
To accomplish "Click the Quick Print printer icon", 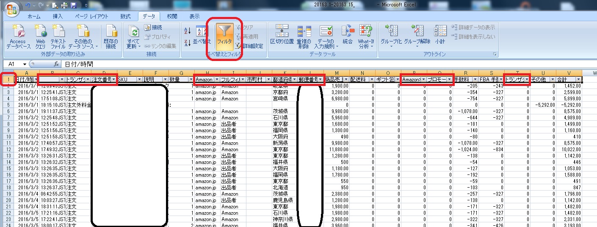I will point(65,5).
